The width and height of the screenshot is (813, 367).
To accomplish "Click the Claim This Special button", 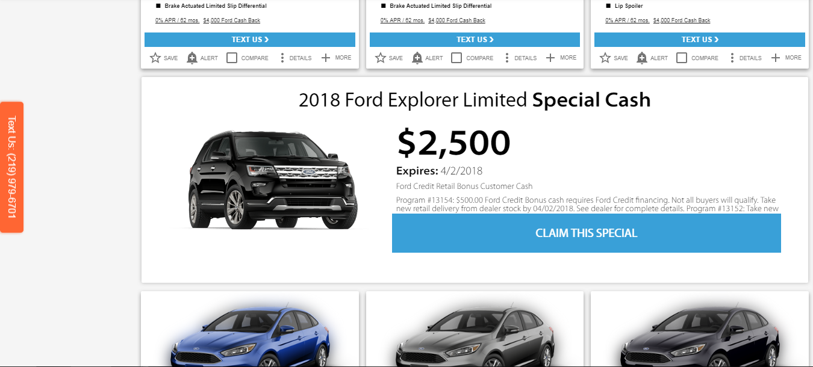I will pos(586,233).
